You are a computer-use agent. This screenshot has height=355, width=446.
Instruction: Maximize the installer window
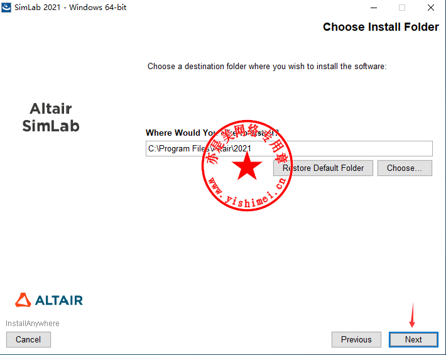click(x=402, y=8)
